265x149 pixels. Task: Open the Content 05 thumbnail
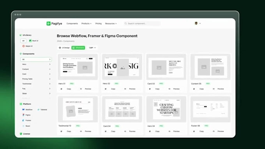[210, 67]
